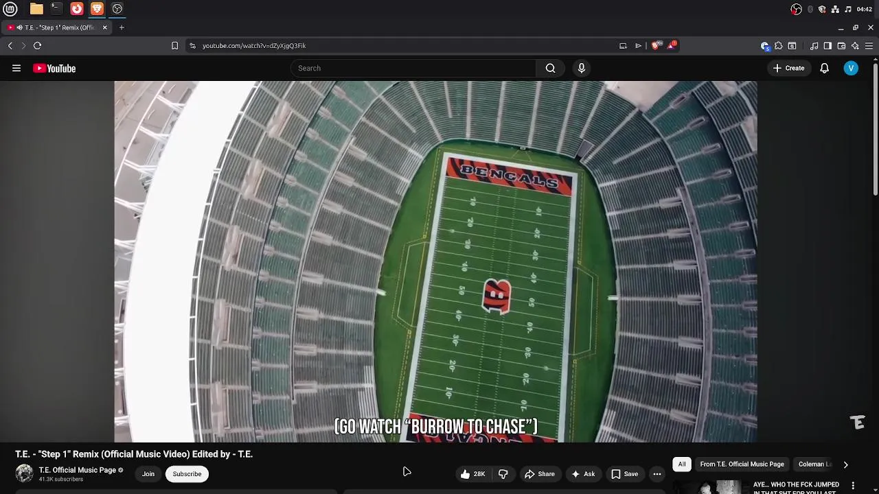Screen dimensions: 879x494
Task: Click the magnifying glass search button
Action: click(550, 68)
